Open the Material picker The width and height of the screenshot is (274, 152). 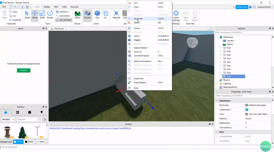(x=116, y=15)
